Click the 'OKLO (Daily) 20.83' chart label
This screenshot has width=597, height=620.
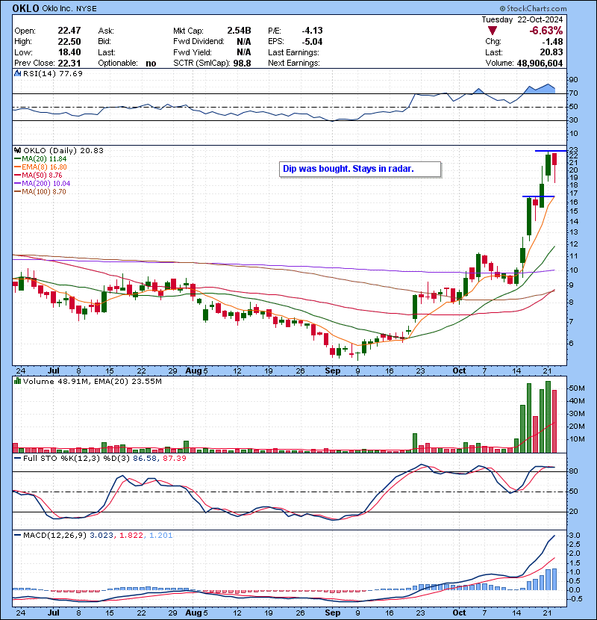tap(63, 150)
